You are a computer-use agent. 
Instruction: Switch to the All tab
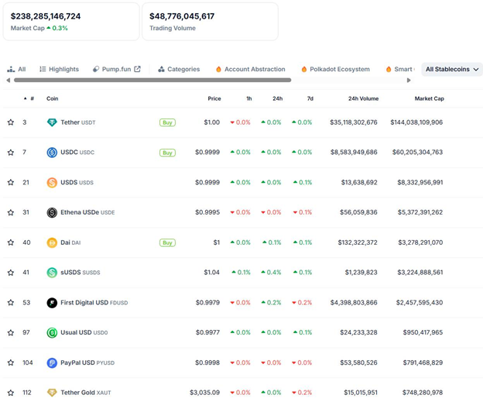tap(16, 69)
